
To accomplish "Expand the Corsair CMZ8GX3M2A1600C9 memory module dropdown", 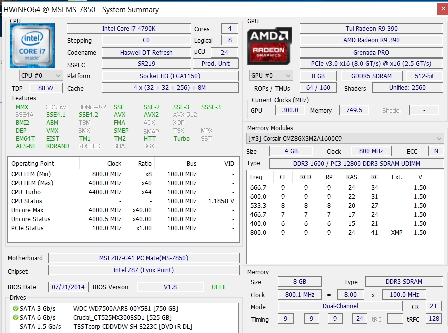I will (x=344, y=139).
